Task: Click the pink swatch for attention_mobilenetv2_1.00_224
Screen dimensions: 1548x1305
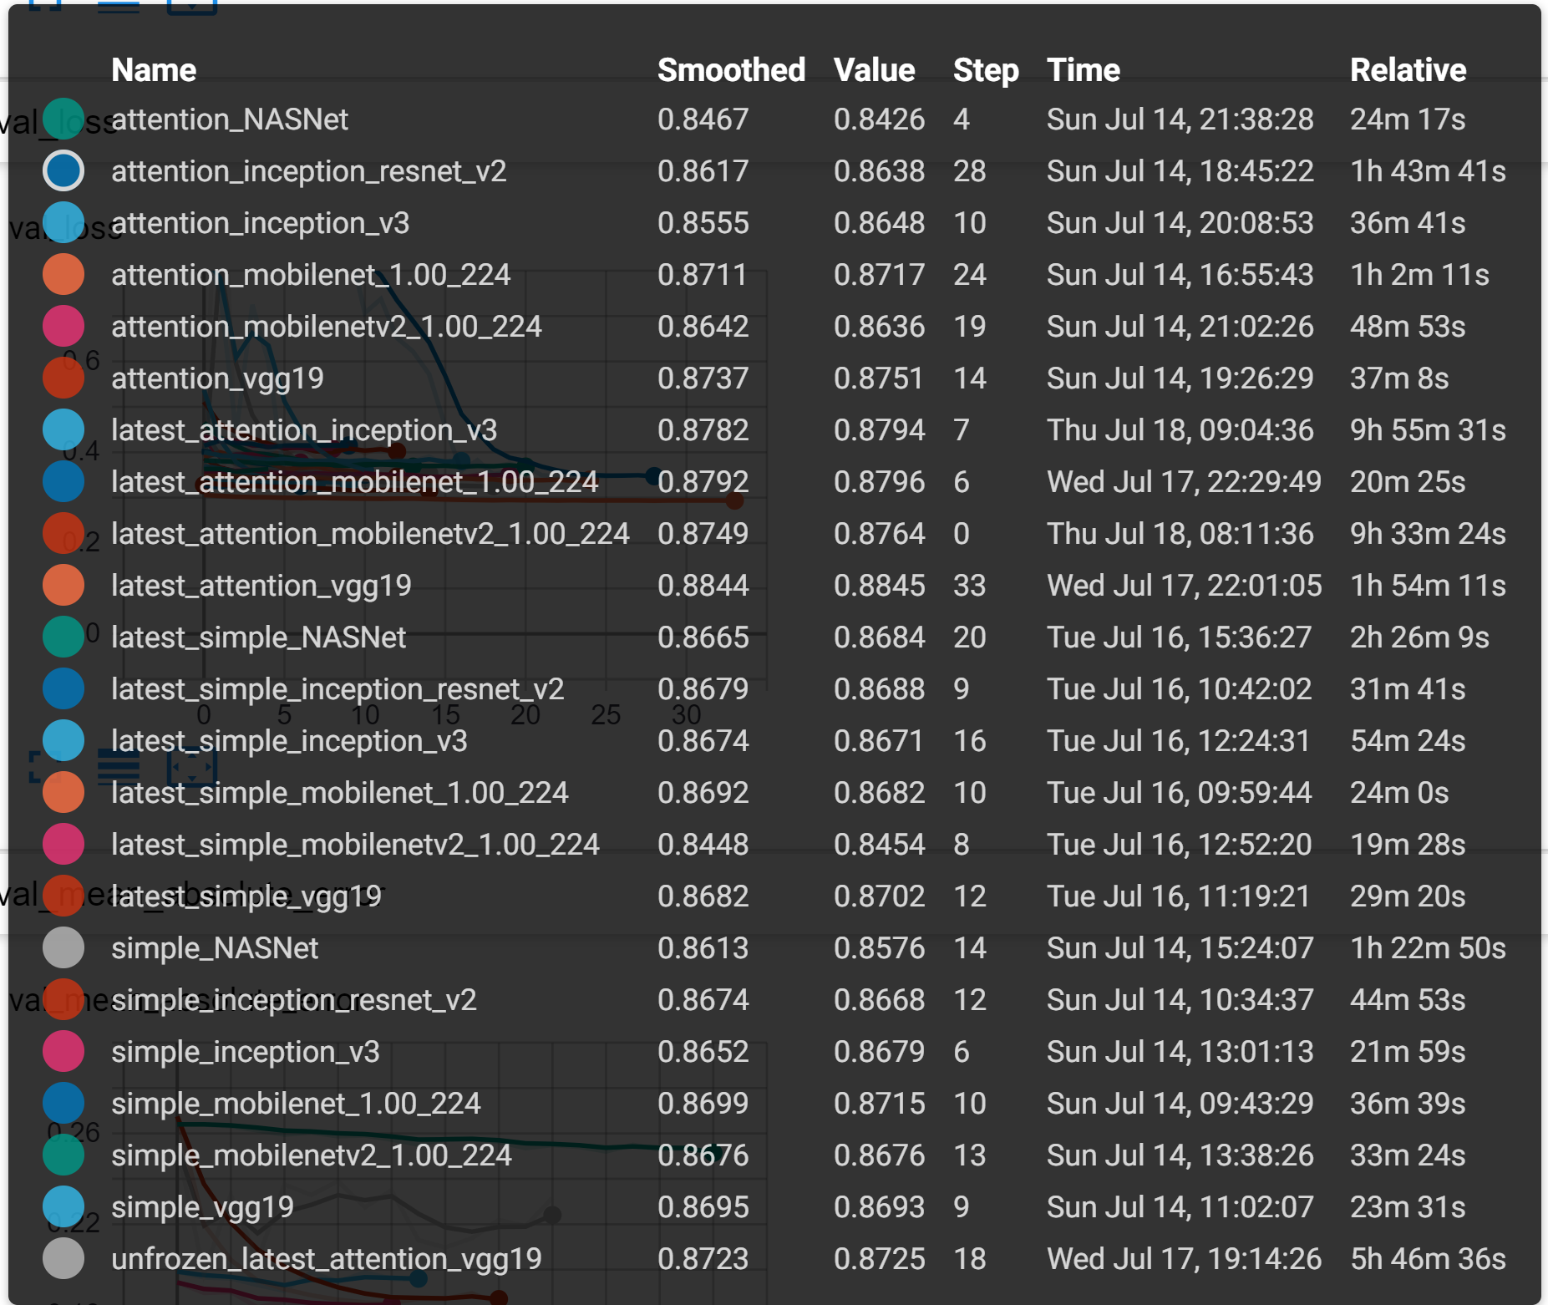Action: click(63, 327)
